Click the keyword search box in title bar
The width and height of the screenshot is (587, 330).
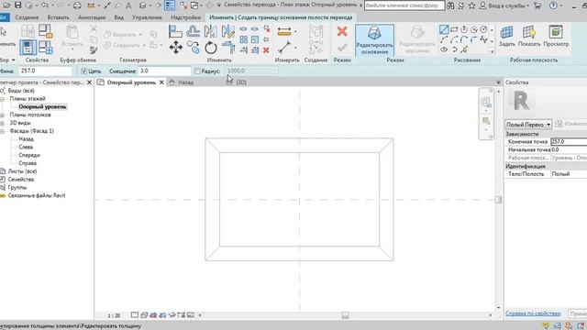point(404,5)
